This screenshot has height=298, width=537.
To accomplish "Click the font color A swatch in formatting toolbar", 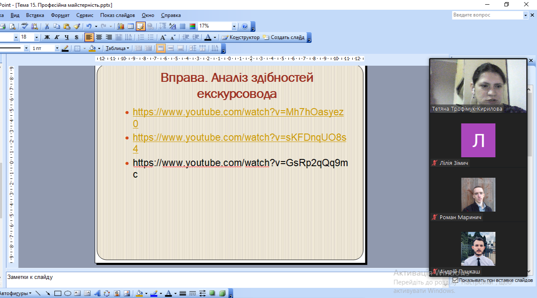I will click(x=207, y=37).
